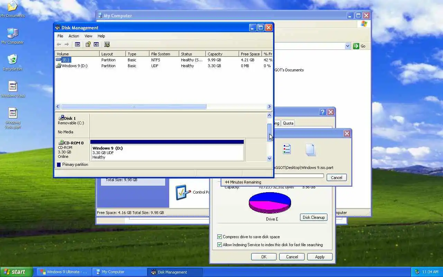443x277 pixels.
Task: Click the disk pane scroll-up arrow
Action: pyautogui.click(x=270, y=115)
